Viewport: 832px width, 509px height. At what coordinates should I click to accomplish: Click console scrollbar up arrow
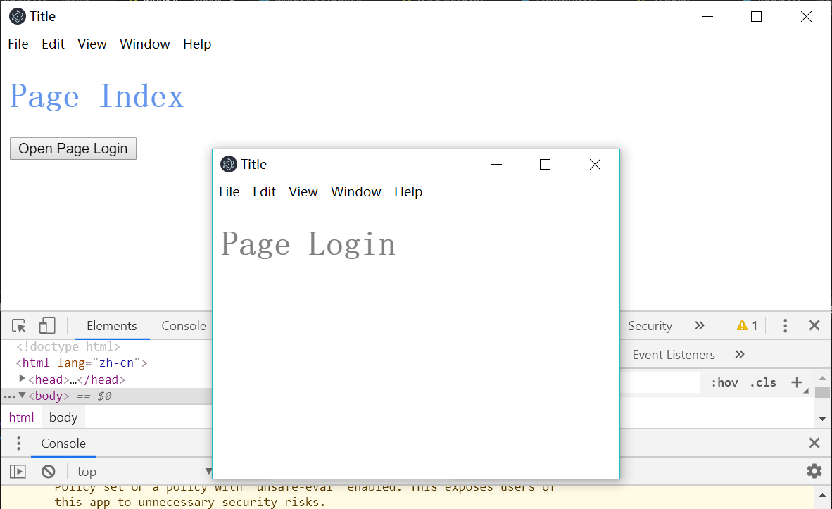coord(822,495)
